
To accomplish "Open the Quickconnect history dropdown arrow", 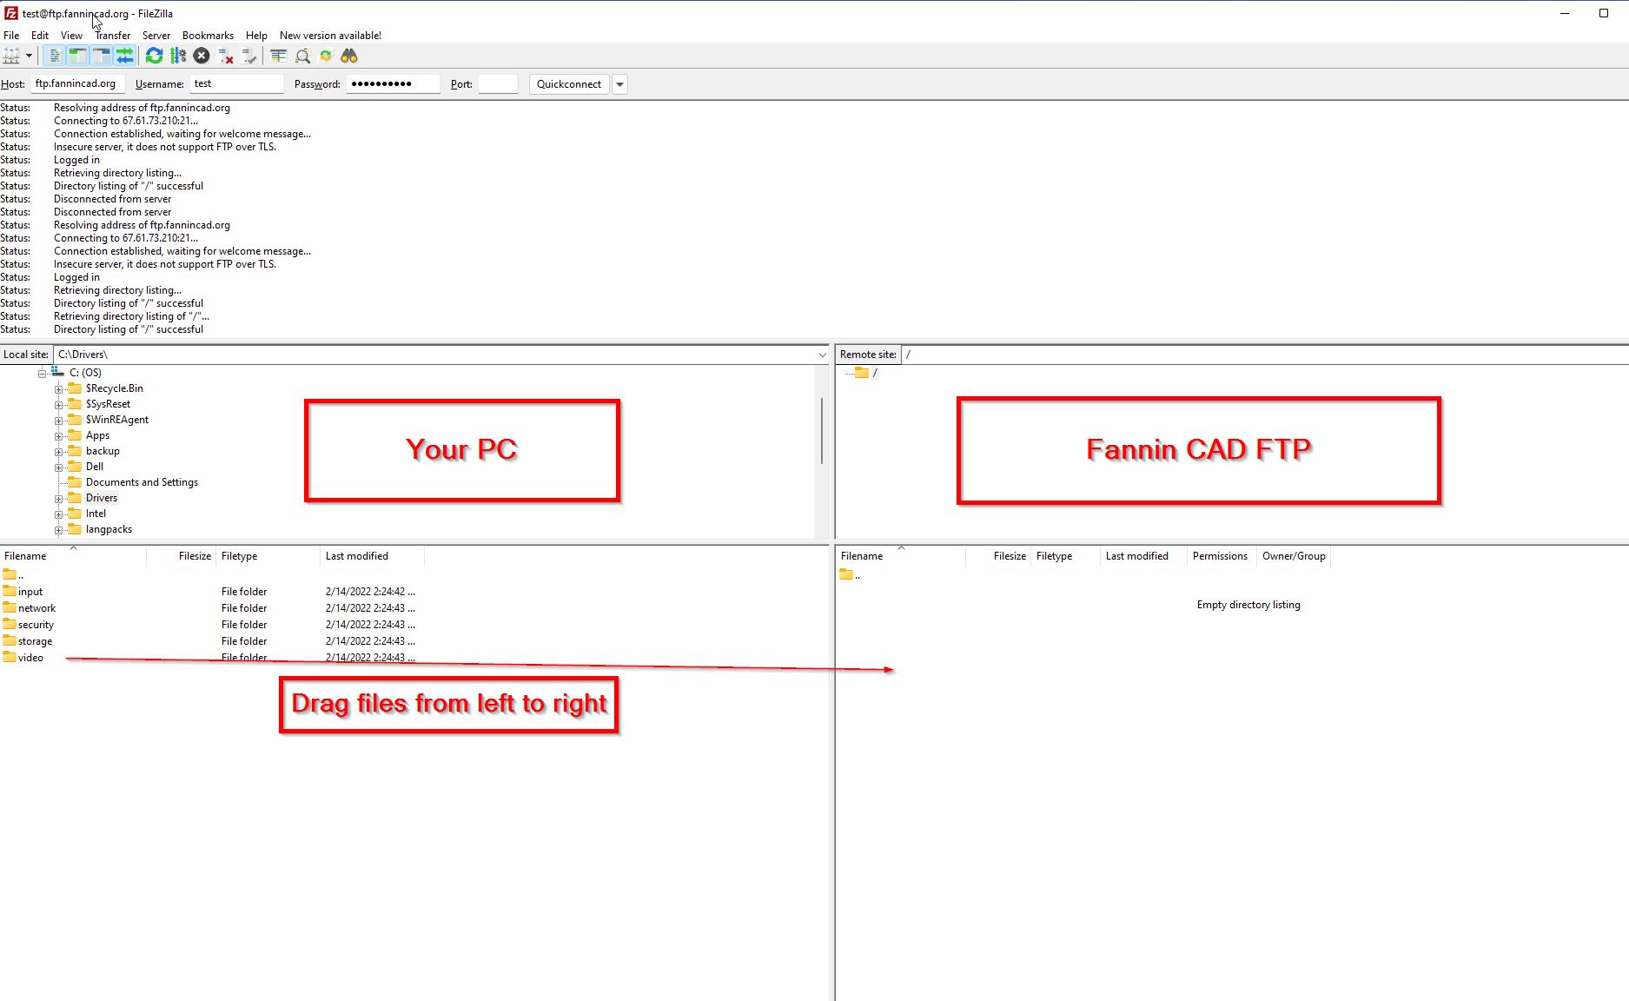I will [619, 84].
